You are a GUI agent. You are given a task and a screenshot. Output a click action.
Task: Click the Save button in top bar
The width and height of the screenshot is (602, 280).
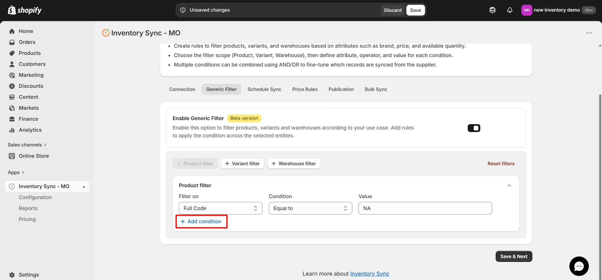tap(416, 10)
